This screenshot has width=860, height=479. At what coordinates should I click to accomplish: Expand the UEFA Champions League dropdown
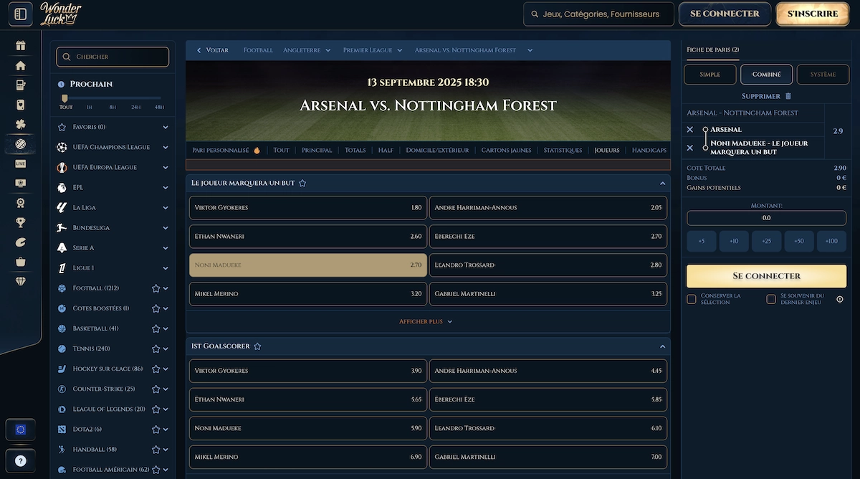[x=166, y=148]
